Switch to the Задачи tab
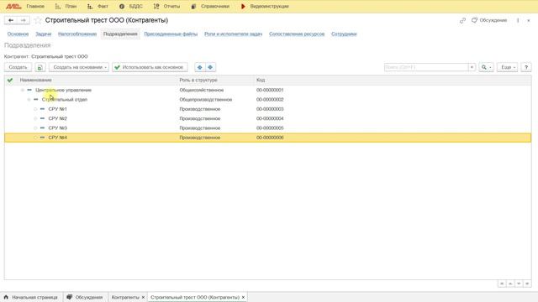This screenshot has height=302, width=538. point(43,34)
